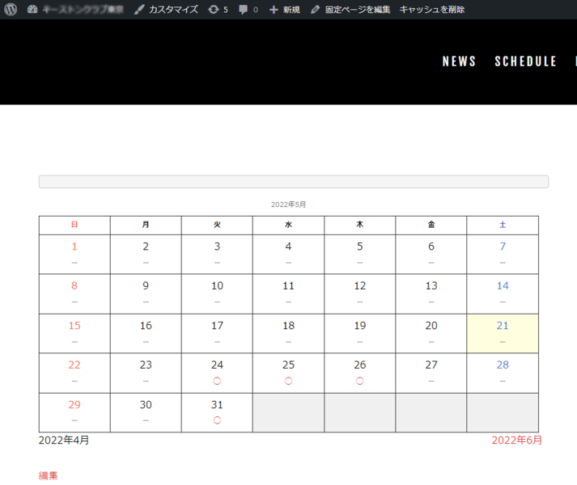Click the 水 Wednesday column header
This screenshot has height=485, width=577.
[x=288, y=224]
